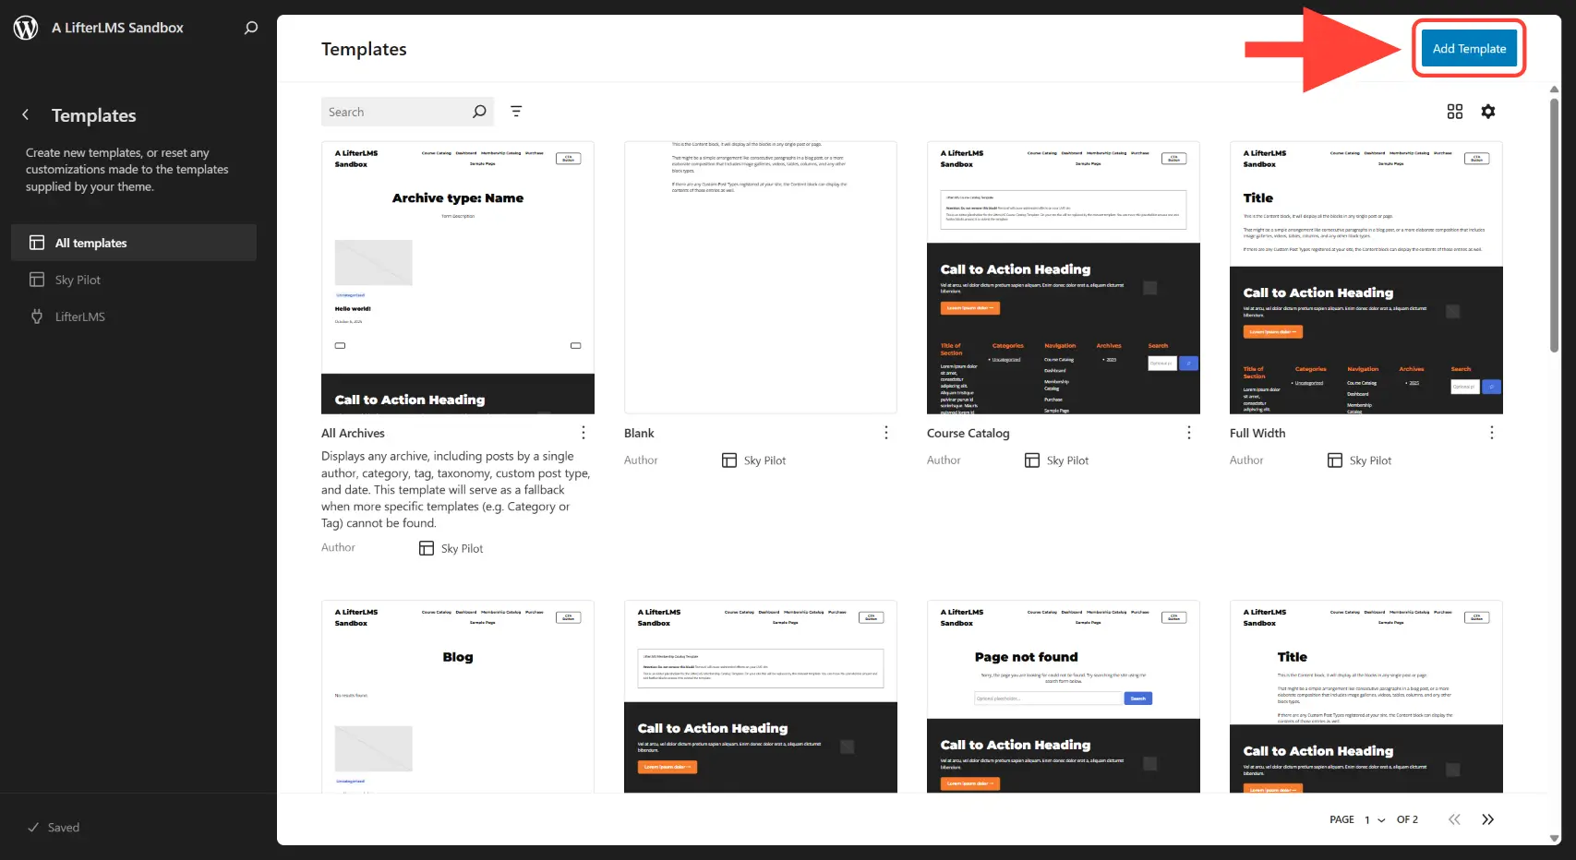Switch layout using the grid icon
This screenshot has width=1576, height=860.
(x=1454, y=112)
